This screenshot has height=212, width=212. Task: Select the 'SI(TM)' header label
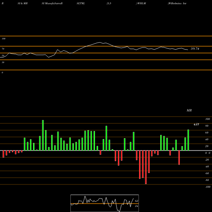pyautogui.click(x=81, y=3)
